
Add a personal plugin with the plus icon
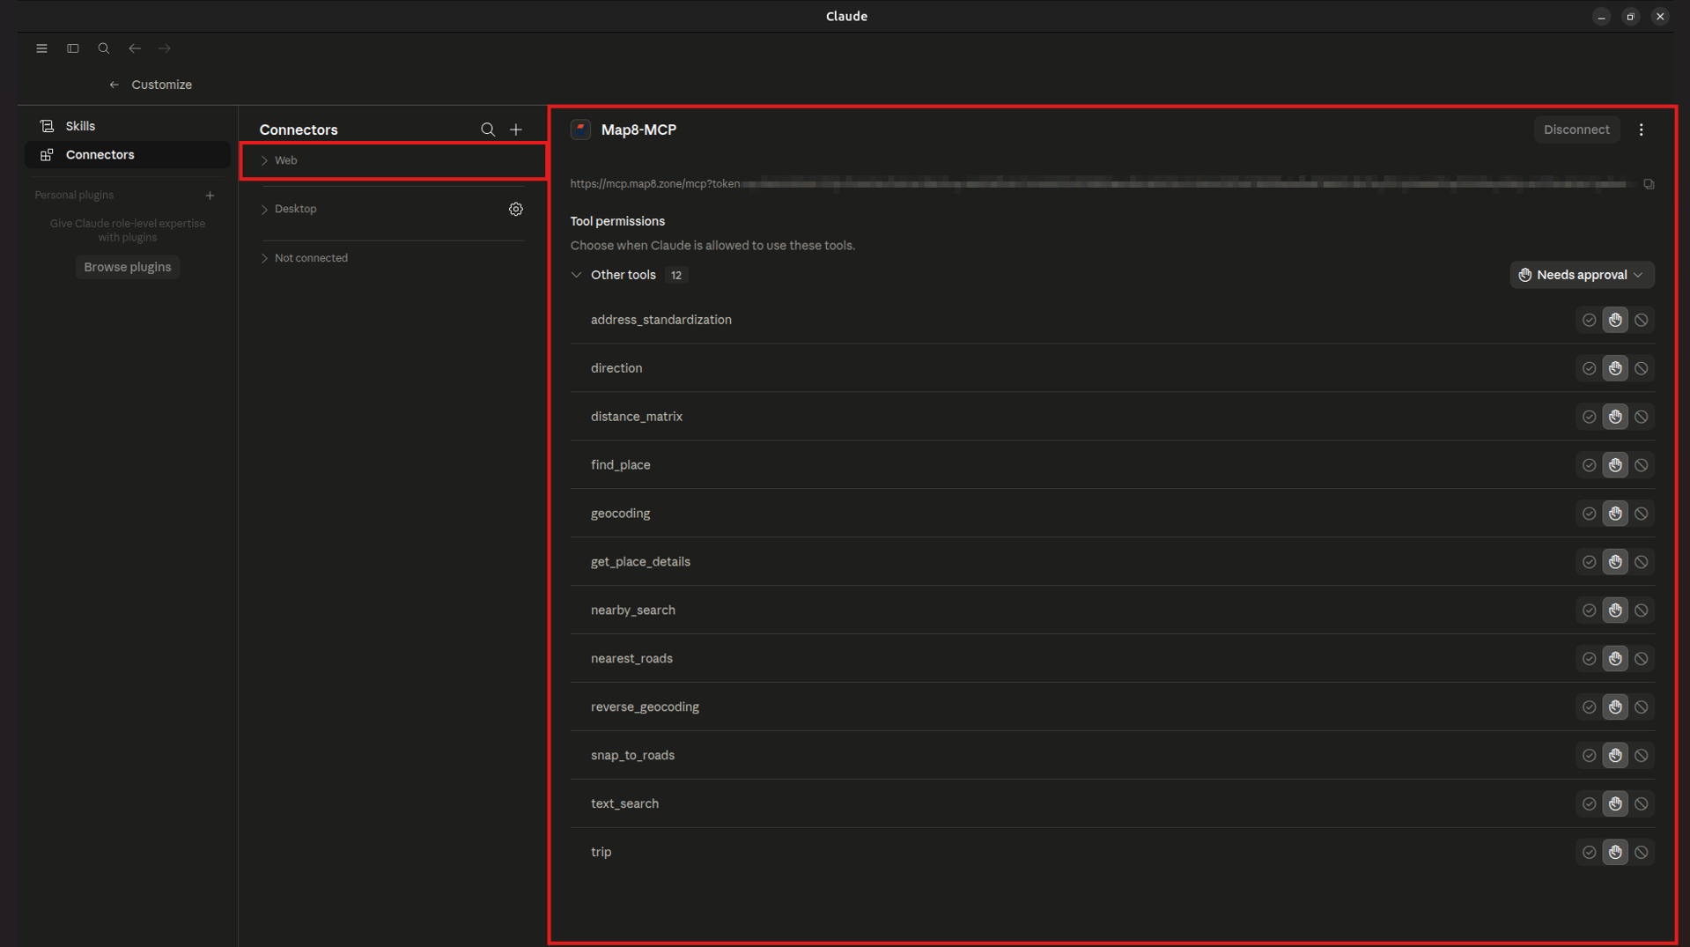pos(210,196)
